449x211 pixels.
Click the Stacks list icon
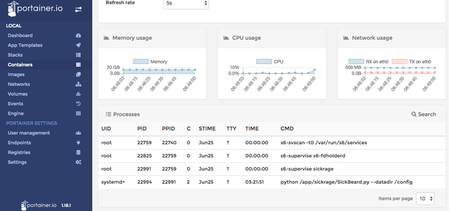tap(78, 55)
